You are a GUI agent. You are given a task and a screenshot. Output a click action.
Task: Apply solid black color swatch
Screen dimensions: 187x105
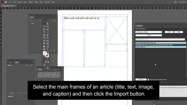44,62
